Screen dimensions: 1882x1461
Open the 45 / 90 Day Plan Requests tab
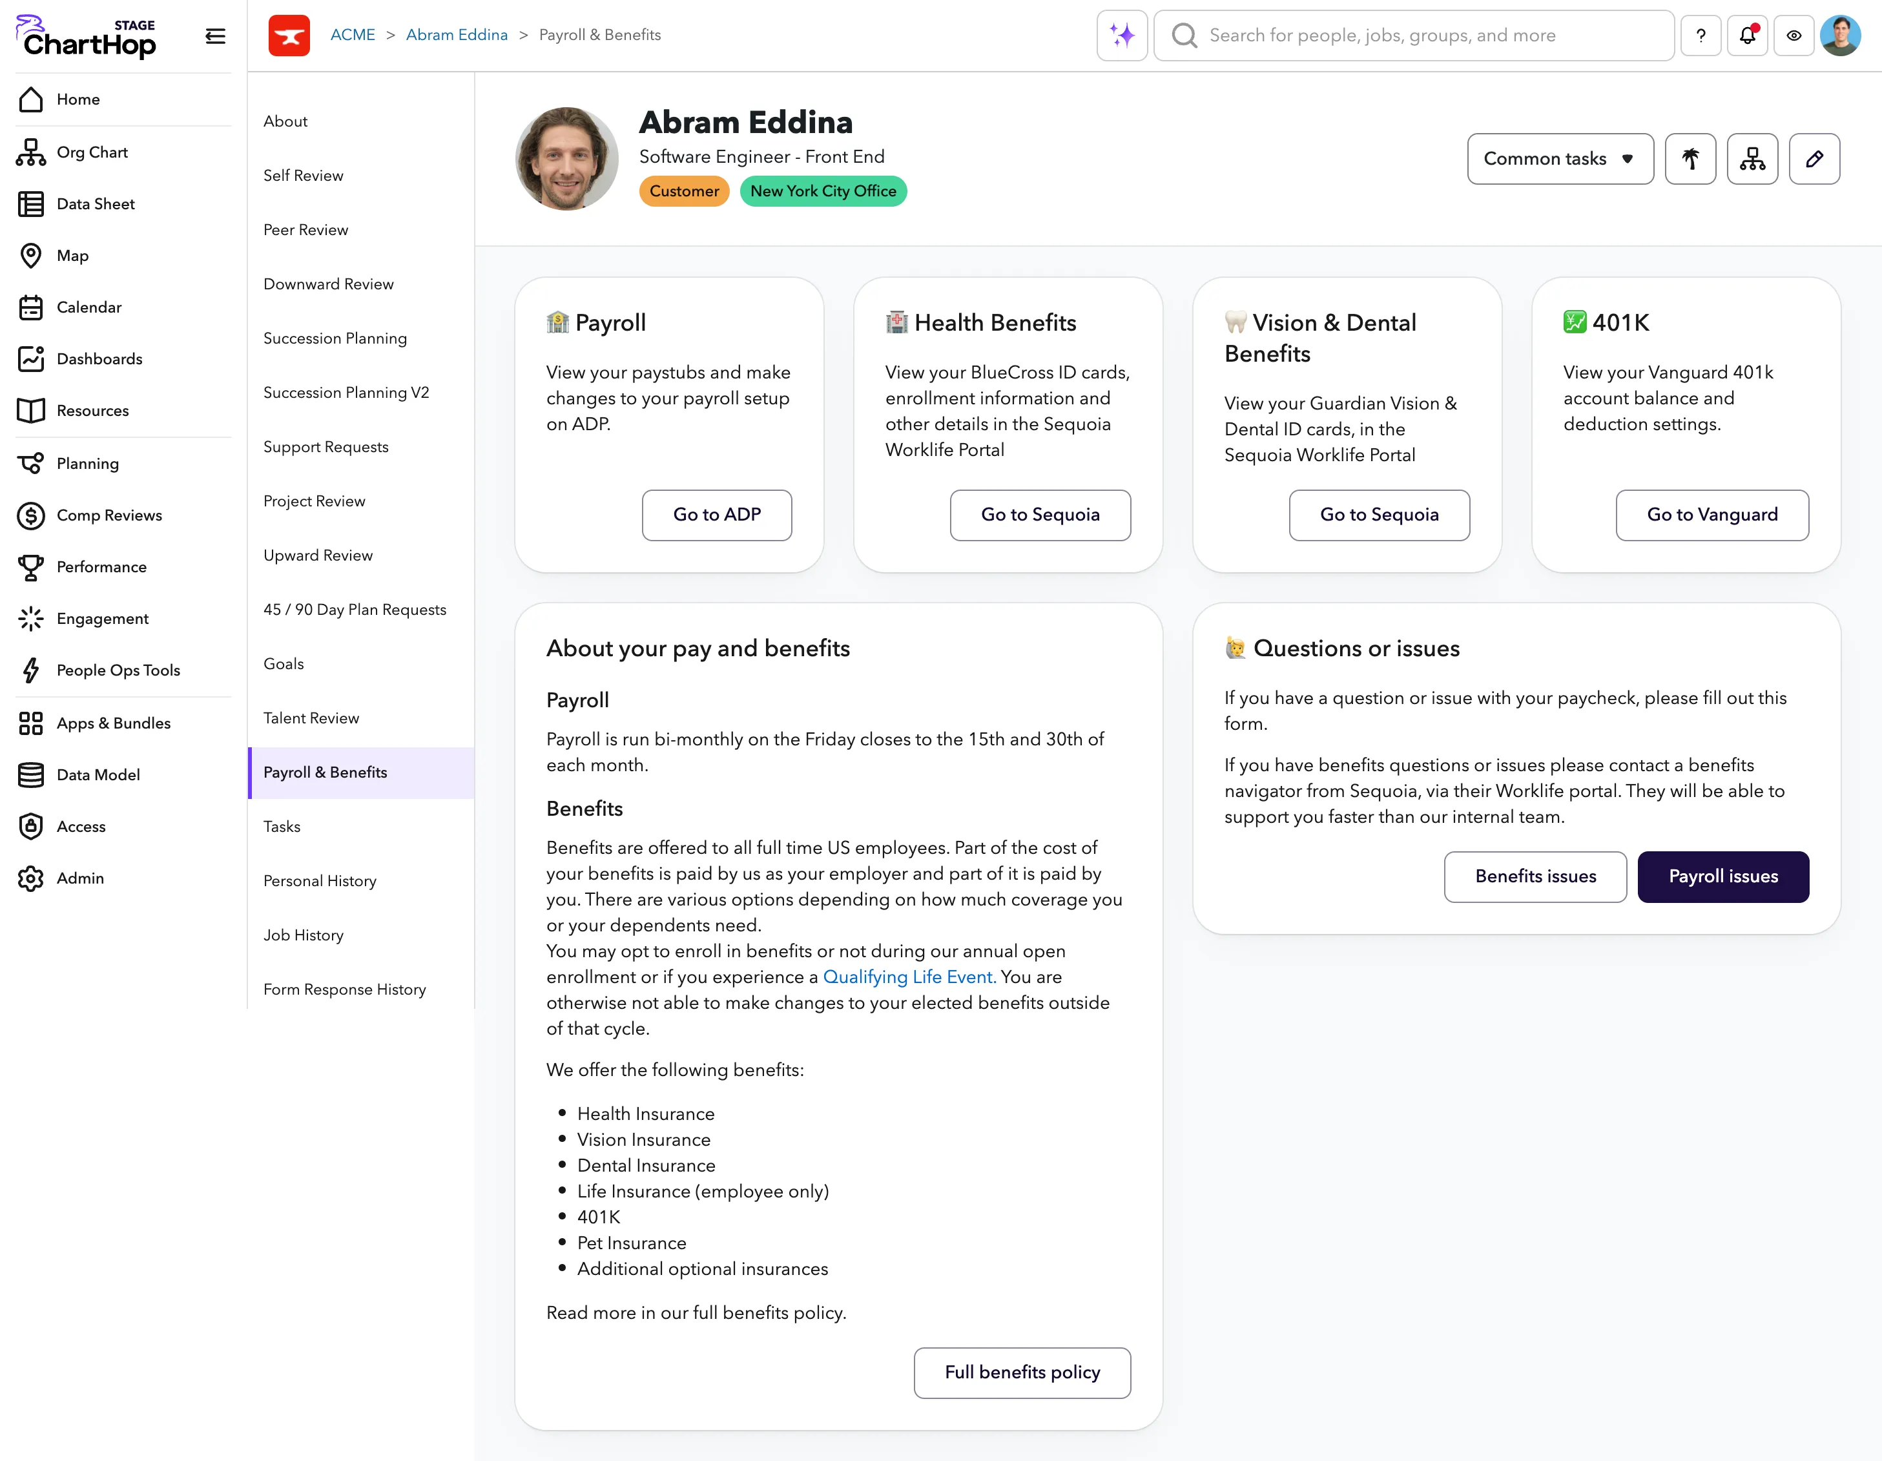(361, 610)
